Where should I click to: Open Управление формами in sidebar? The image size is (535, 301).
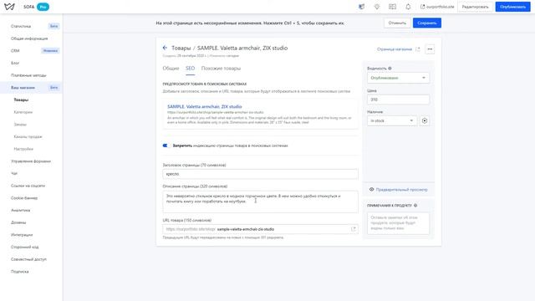(x=31, y=161)
